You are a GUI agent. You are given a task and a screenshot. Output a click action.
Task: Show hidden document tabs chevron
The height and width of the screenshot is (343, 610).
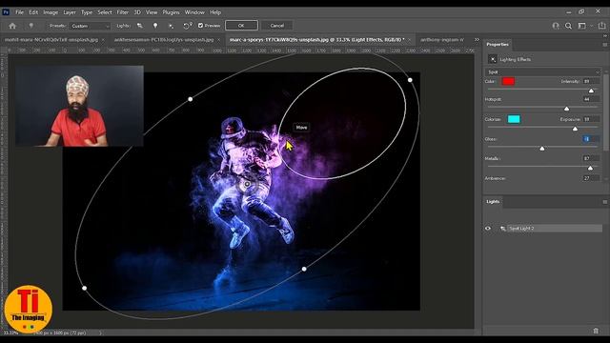[477, 40]
